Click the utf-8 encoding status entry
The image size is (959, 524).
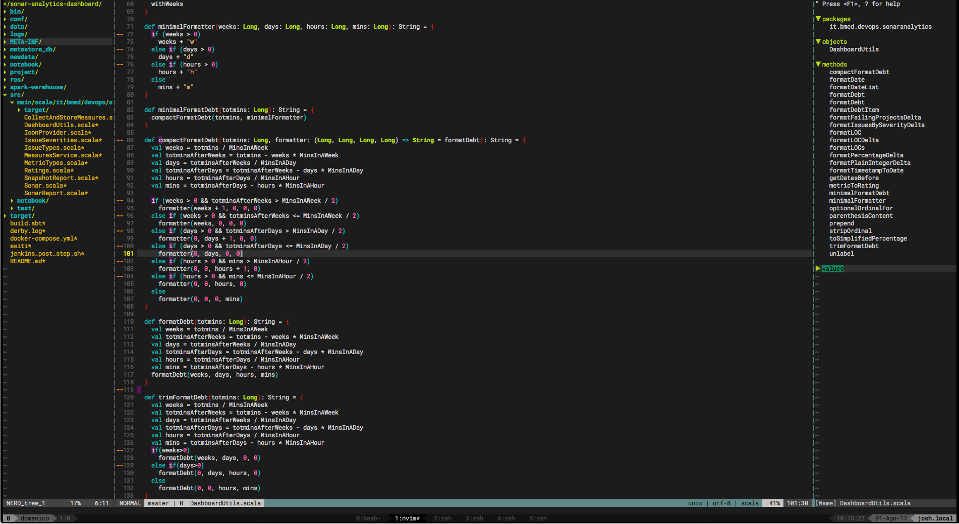(721, 503)
